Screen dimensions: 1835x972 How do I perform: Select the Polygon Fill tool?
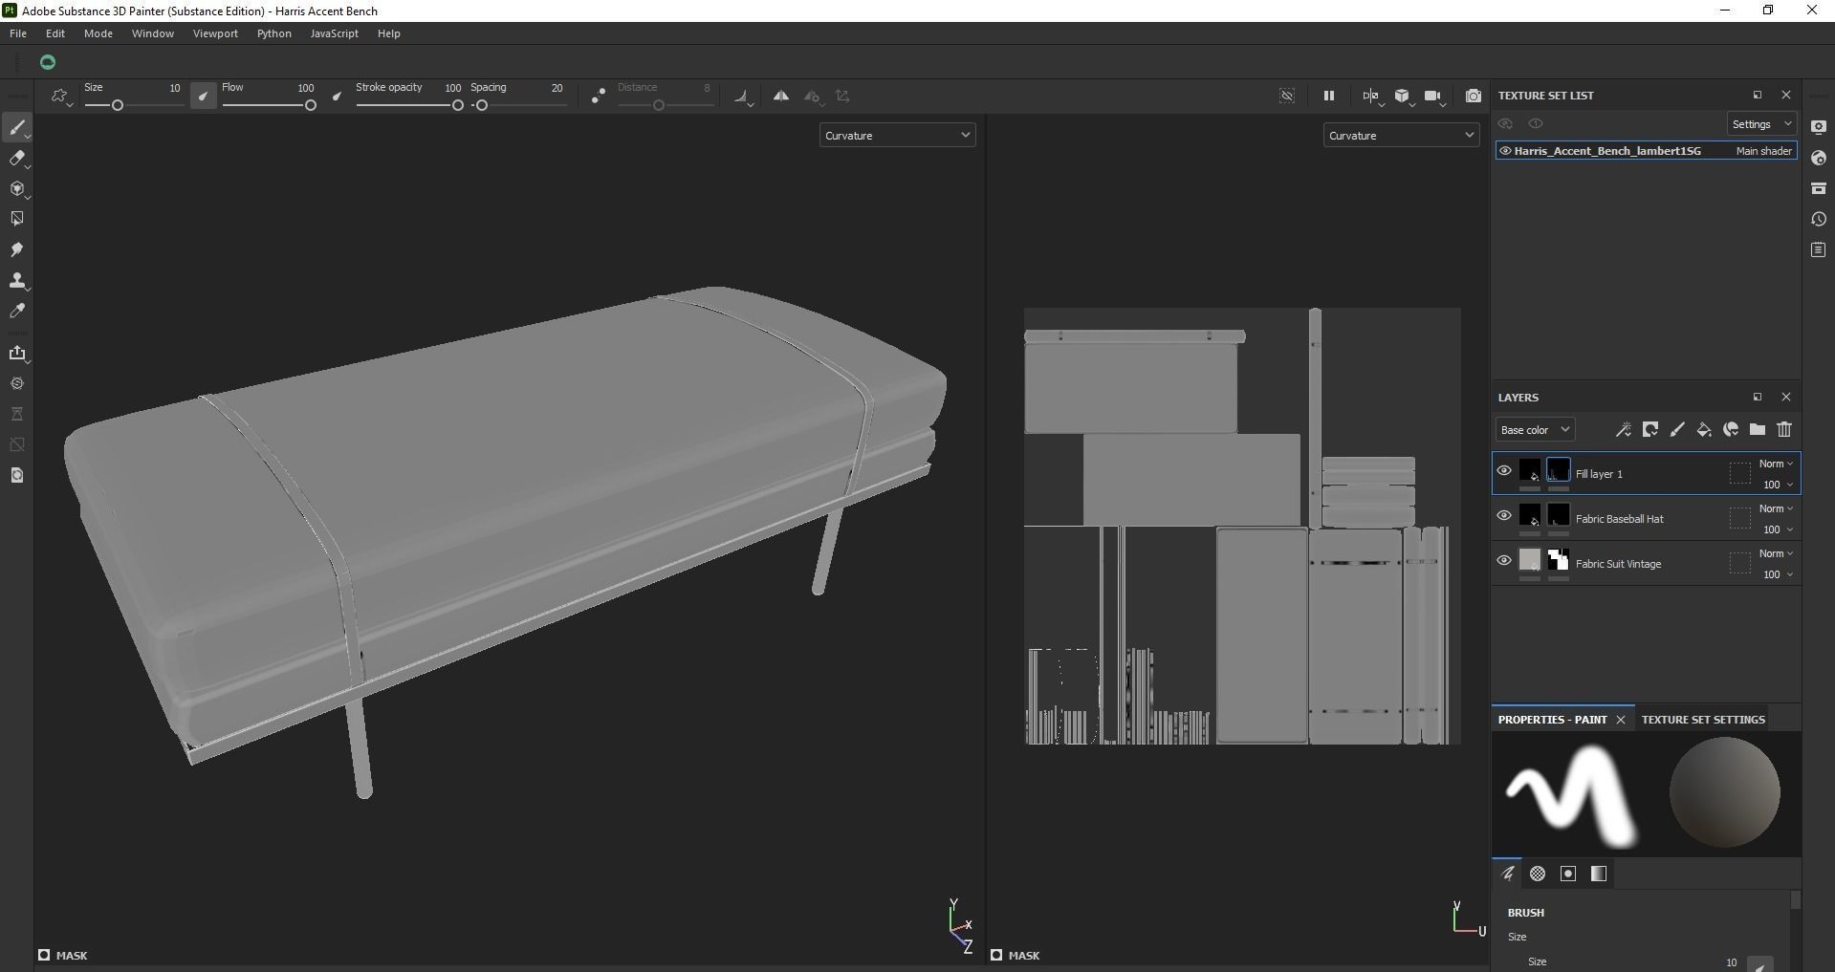point(17,219)
